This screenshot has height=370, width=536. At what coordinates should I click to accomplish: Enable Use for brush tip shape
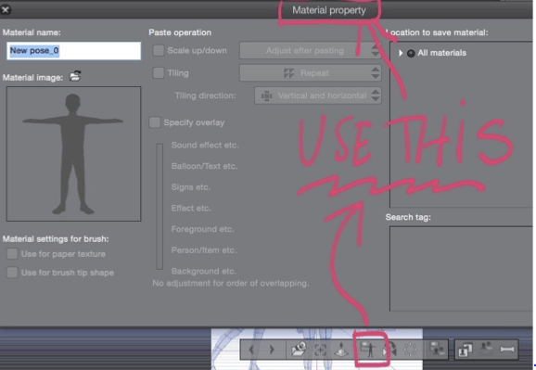(12, 273)
